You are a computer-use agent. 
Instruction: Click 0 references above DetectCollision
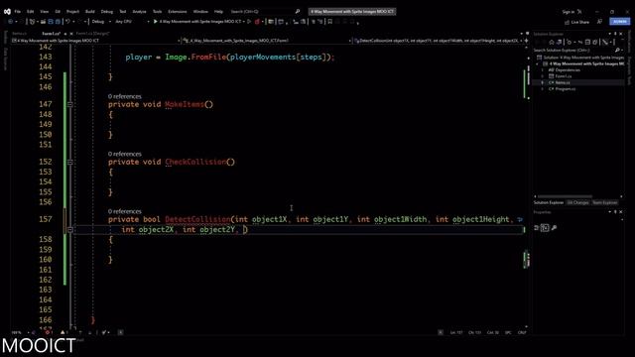(125, 211)
